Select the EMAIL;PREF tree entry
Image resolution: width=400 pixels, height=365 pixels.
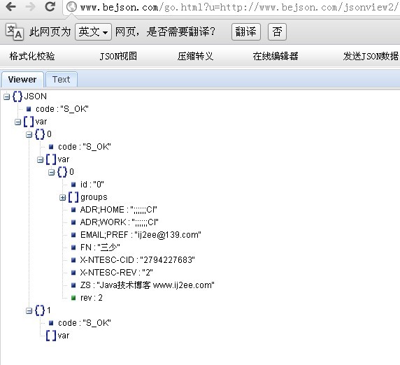141,235
